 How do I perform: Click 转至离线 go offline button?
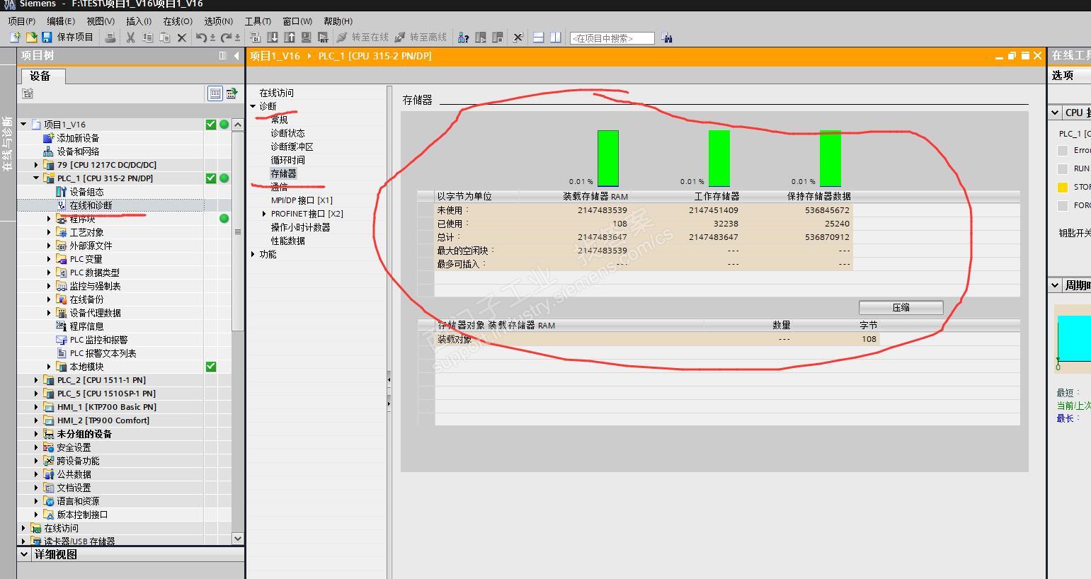point(421,38)
